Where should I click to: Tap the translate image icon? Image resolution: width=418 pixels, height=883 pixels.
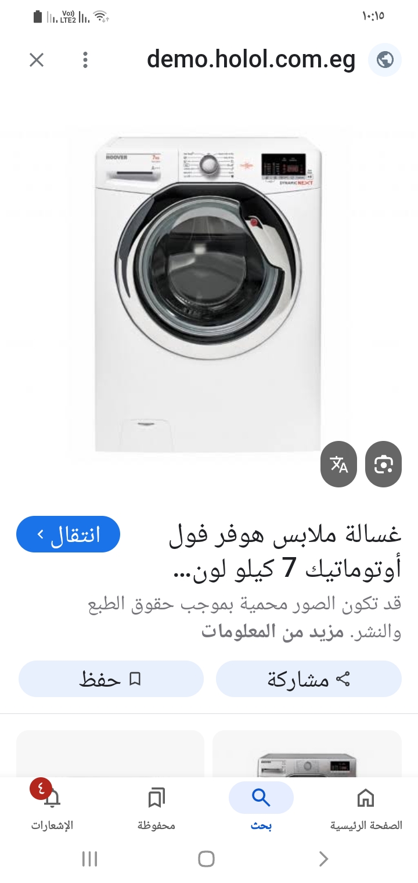339,464
